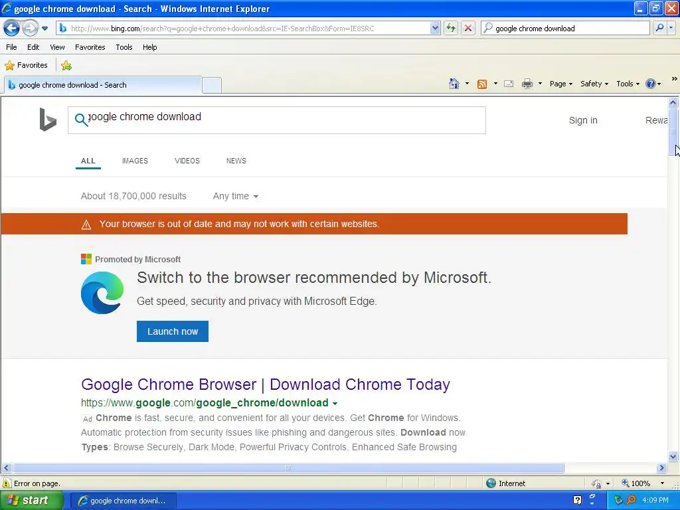
Task: Expand the address bar history dropdown
Action: (435, 29)
